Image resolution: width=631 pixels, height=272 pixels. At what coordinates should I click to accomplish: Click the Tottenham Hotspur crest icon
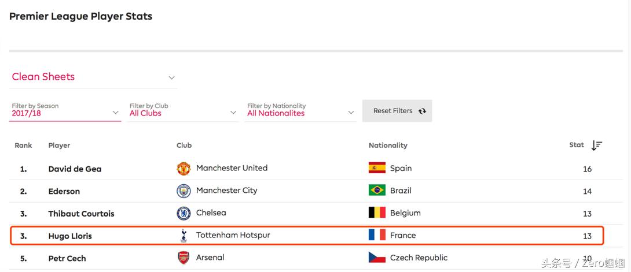click(184, 236)
